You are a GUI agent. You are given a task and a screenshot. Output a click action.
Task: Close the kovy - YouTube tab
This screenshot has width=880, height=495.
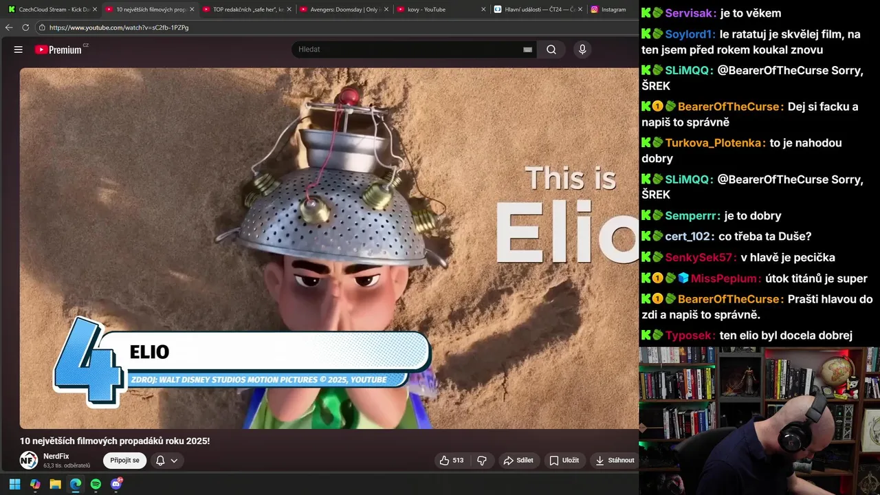click(x=483, y=10)
